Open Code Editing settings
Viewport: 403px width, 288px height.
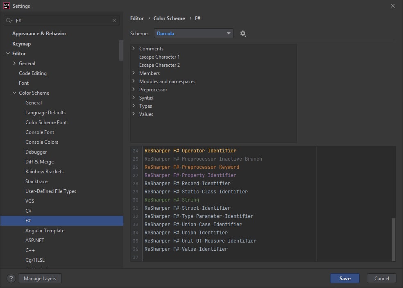(33, 73)
